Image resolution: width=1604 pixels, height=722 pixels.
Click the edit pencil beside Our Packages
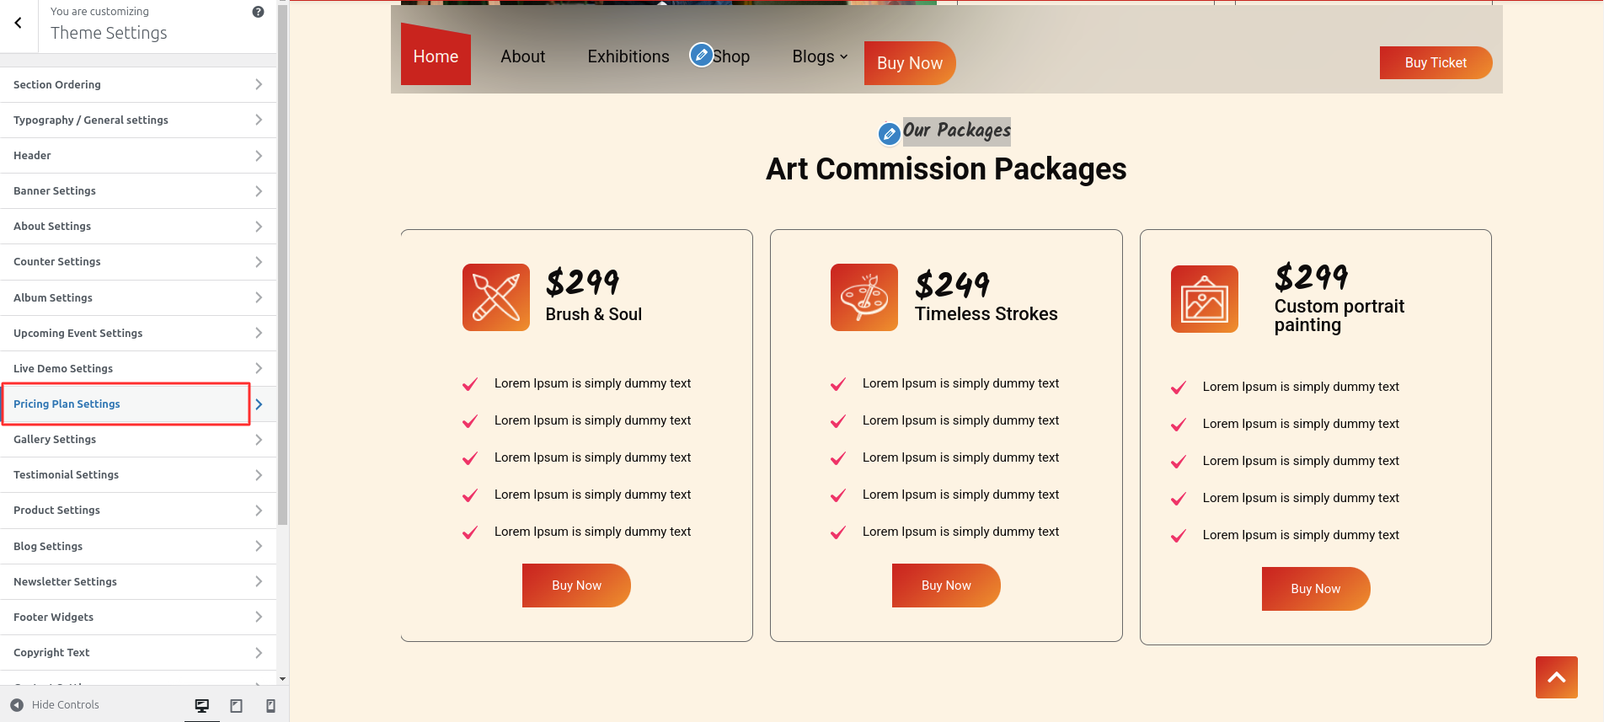click(889, 133)
